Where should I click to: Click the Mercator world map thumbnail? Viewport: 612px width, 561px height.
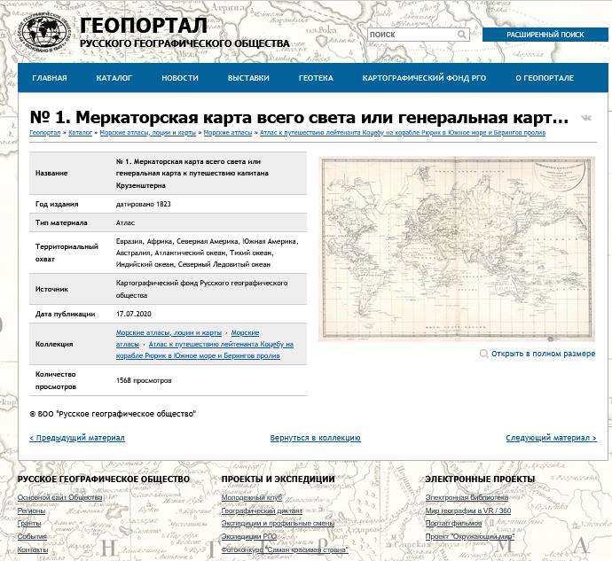pyautogui.click(x=457, y=248)
